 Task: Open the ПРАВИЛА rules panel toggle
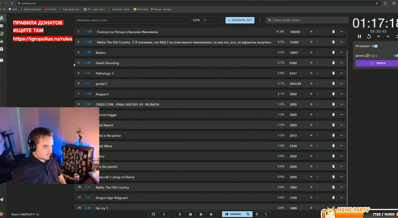coord(233,214)
